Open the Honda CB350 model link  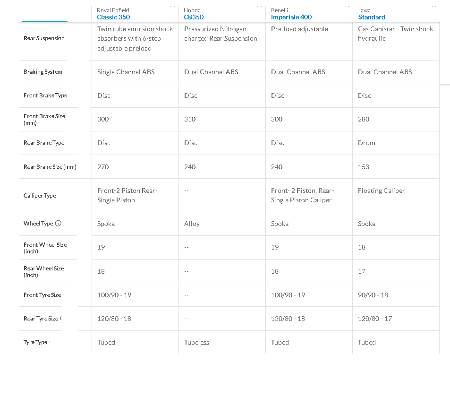[193, 17]
